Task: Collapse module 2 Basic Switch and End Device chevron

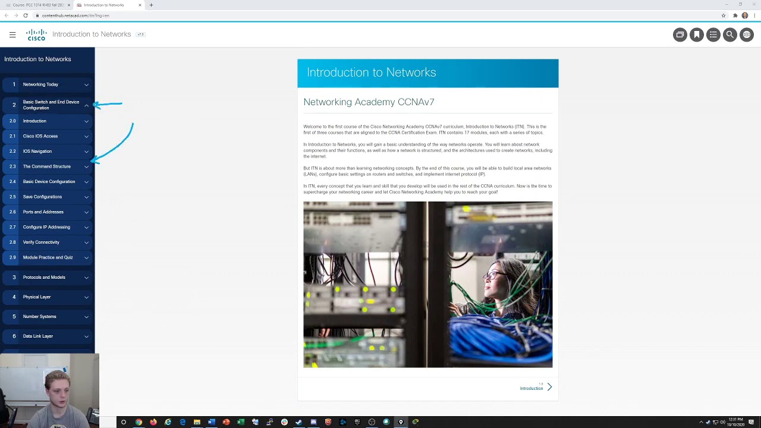Action: (x=86, y=105)
